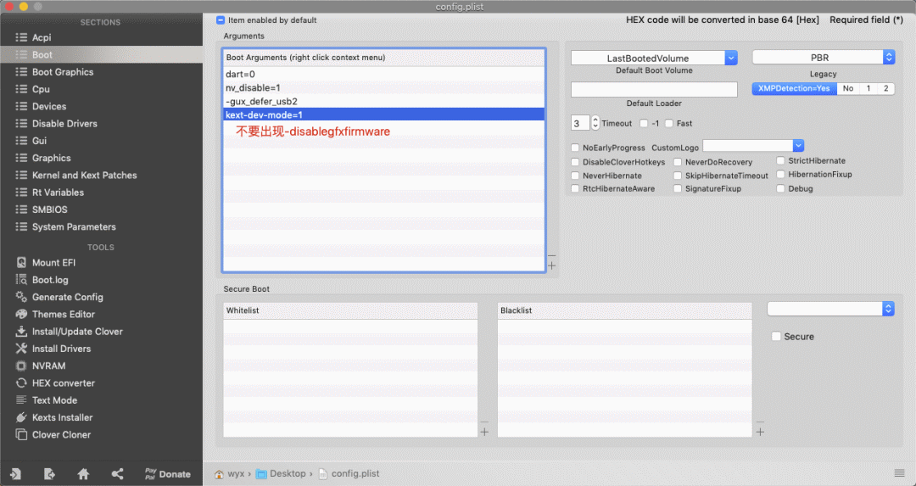Select the -gux_defer_usb2 boot argument
The height and width of the screenshot is (486, 916).
click(384, 101)
